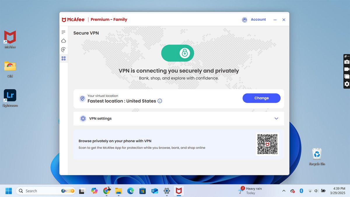Click the Account profile icon
Screen dimensions: 350x197
(x=244, y=20)
